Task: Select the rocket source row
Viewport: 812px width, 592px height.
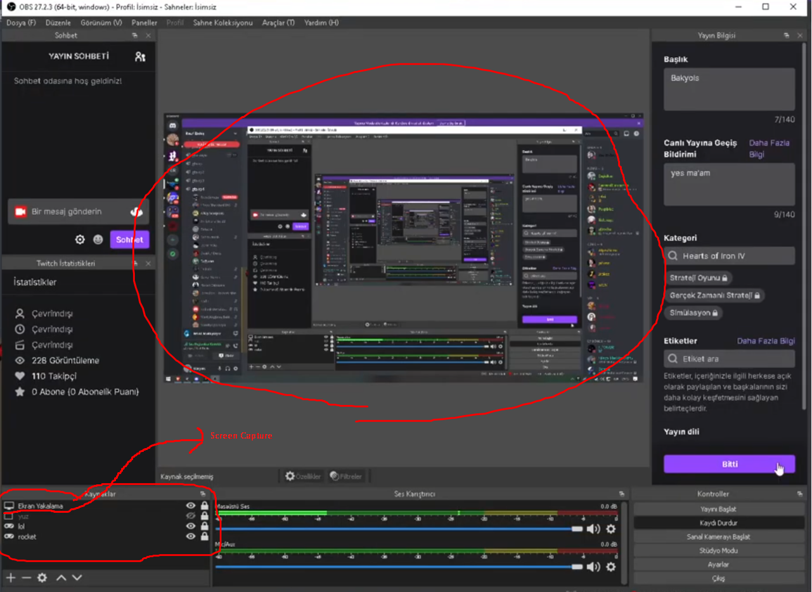Action: pyautogui.click(x=106, y=537)
